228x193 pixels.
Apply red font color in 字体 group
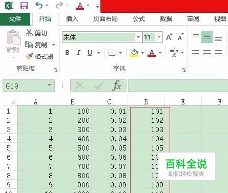(x=152, y=53)
